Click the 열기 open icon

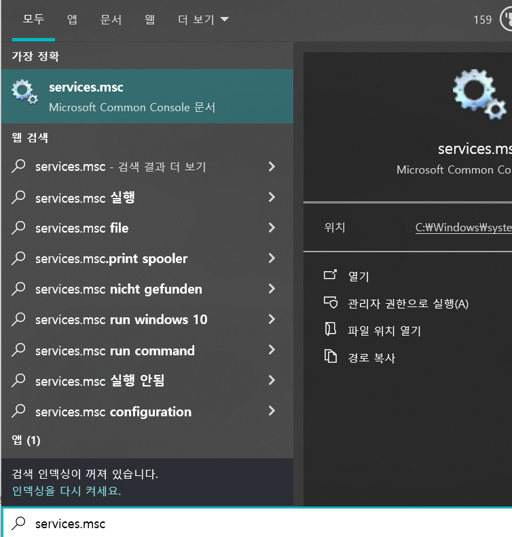tap(330, 275)
